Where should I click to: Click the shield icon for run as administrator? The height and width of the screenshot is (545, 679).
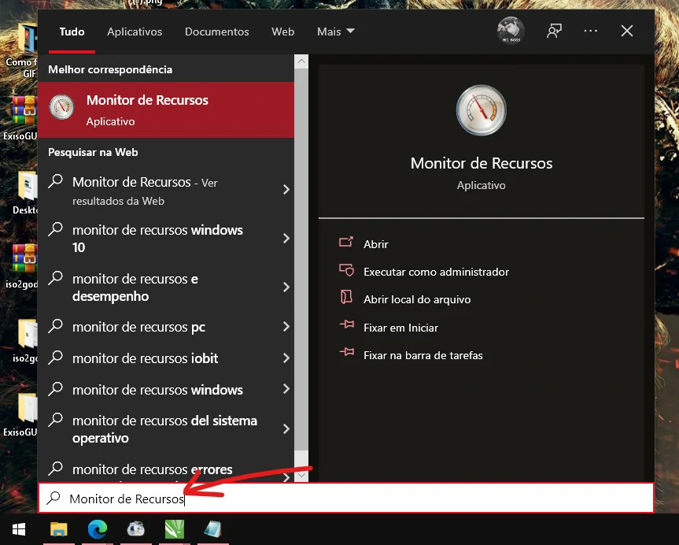click(346, 269)
